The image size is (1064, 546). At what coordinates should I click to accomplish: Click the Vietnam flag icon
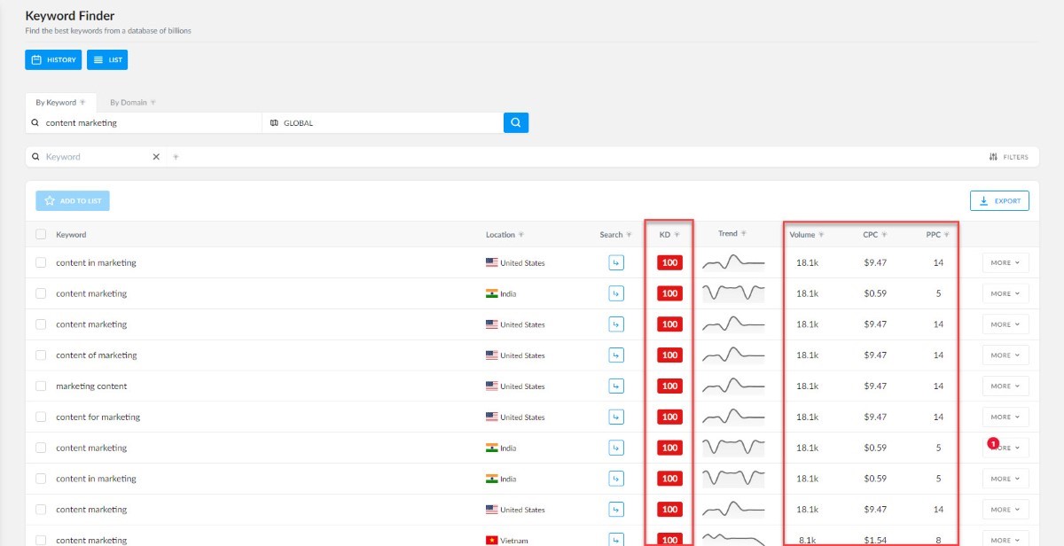pos(492,540)
